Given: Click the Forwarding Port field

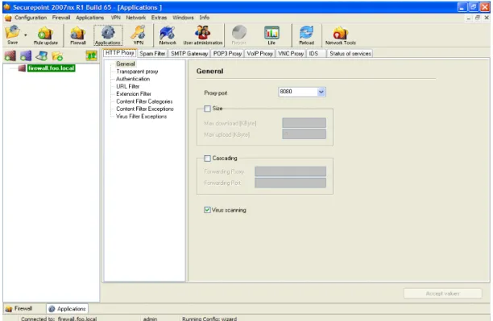Looking at the screenshot, I should click(290, 183).
